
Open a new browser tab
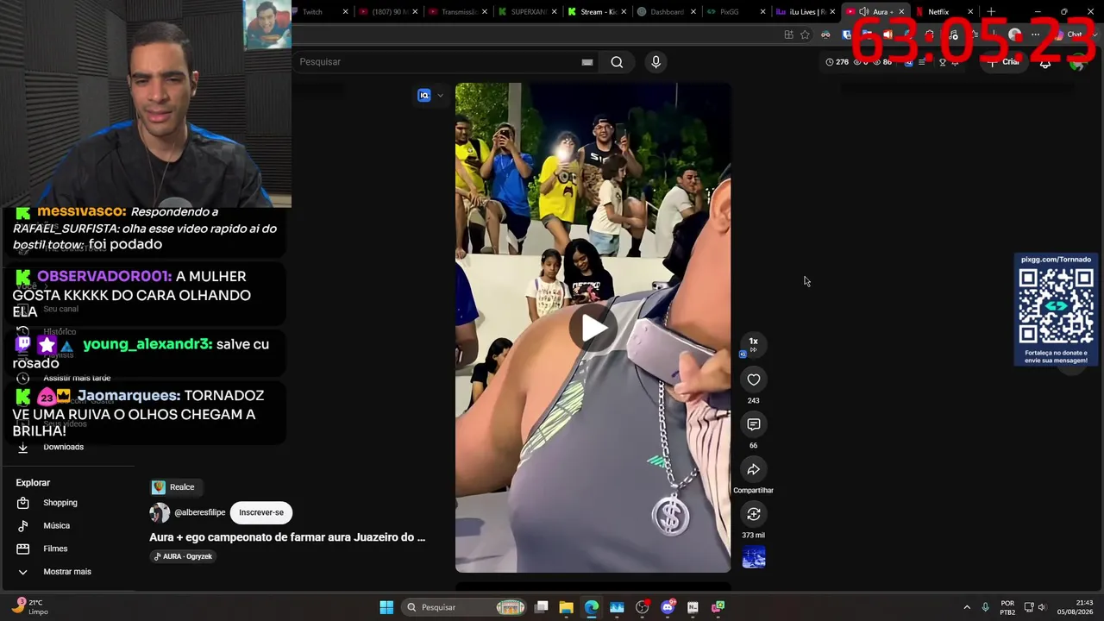point(991,12)
